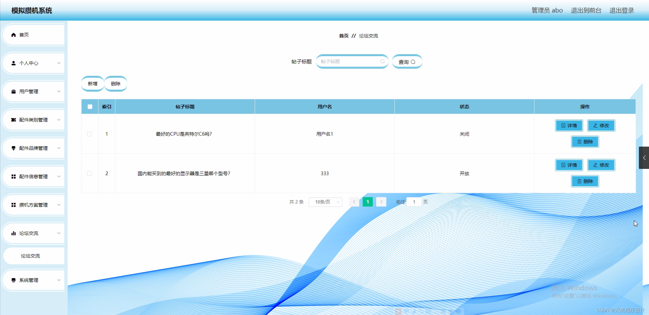Click the 退出登录 link
The height and width of the screenshot is (315, 649).
pos(622,10)
